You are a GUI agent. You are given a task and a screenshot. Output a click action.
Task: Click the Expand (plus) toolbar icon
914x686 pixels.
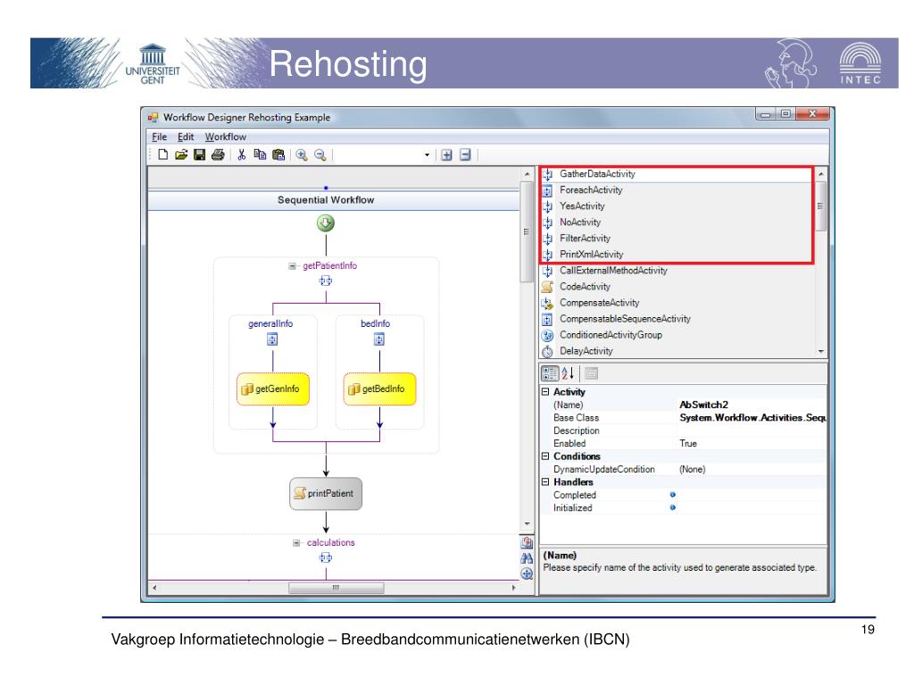point(446,155)
